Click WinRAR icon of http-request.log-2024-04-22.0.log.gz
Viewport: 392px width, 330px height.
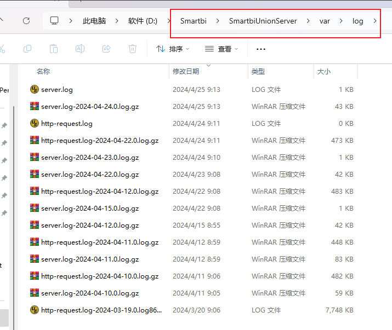point(35,140)
